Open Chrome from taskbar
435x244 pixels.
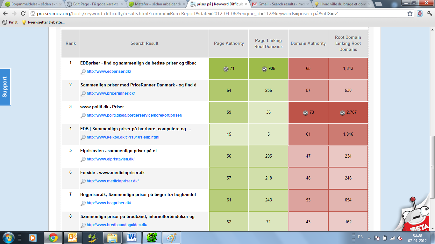(x=53, y=238)
